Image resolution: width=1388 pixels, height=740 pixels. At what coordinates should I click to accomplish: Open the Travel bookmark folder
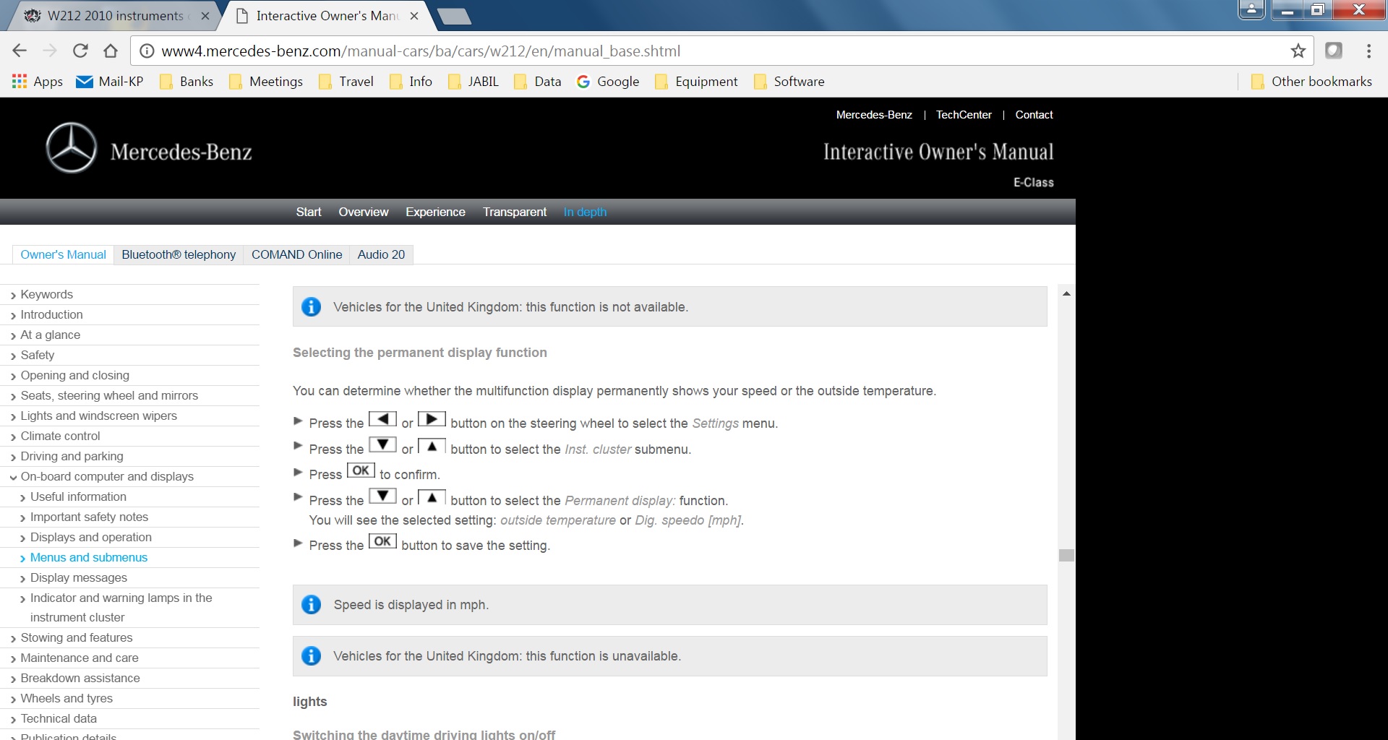[x=346, y=82]
